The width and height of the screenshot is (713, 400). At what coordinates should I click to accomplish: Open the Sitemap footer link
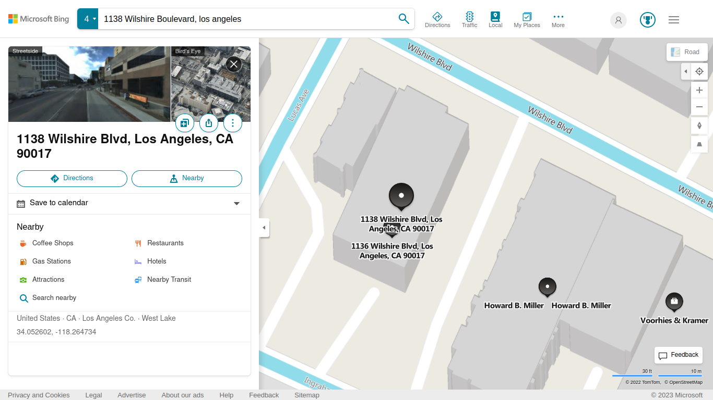tap(307, 395)
